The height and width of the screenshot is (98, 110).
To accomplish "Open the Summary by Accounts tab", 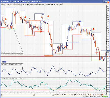I will tap(57, 4).
